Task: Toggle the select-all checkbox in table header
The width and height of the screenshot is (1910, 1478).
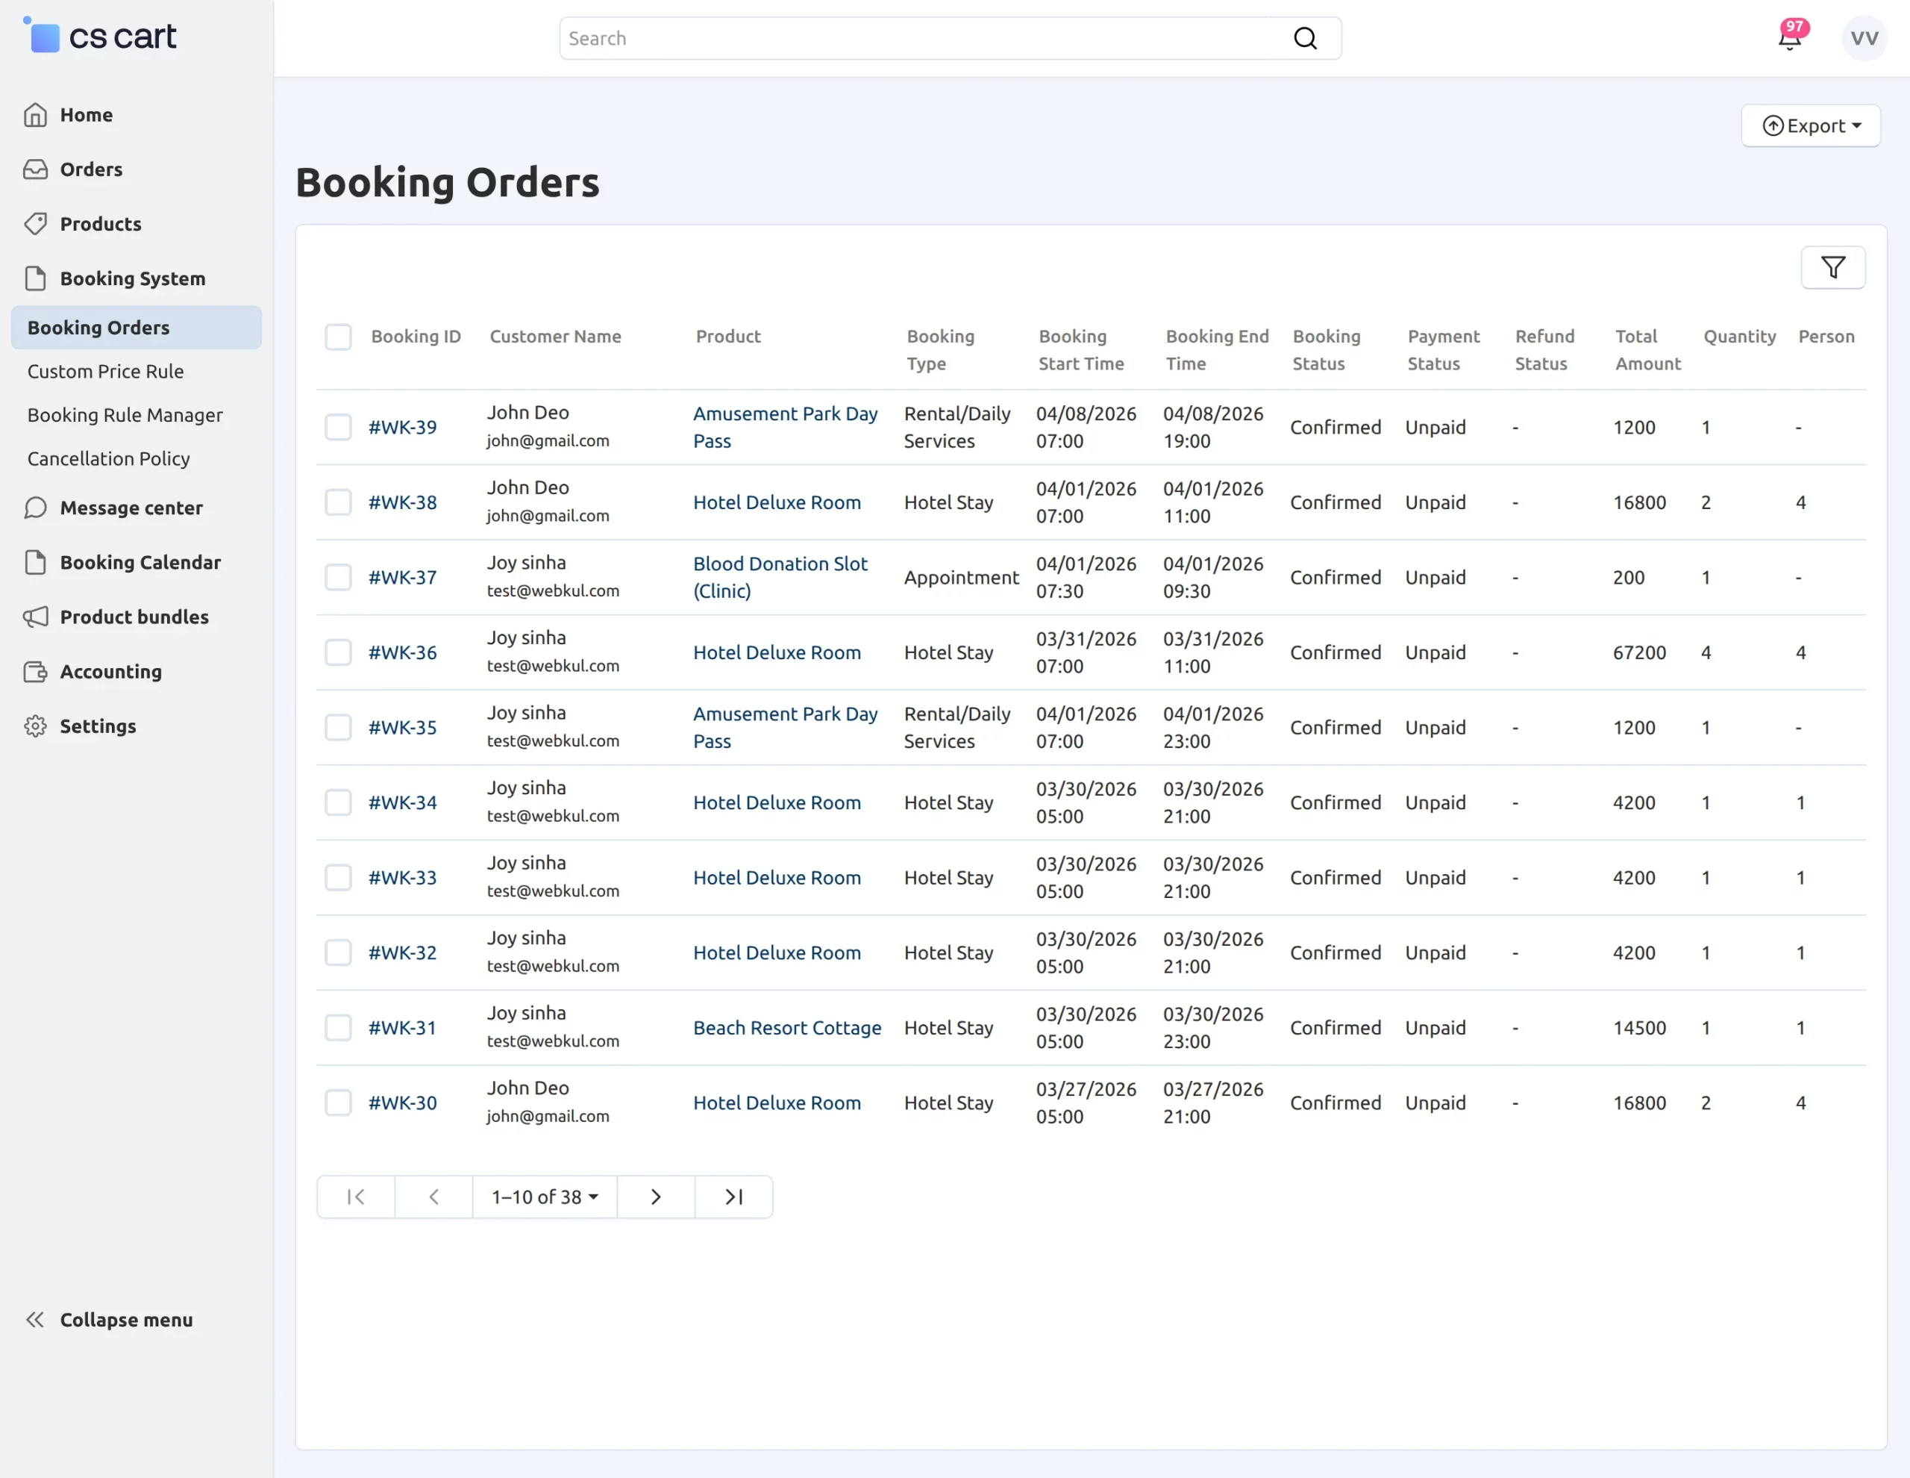Action: [x=339, y=336]
